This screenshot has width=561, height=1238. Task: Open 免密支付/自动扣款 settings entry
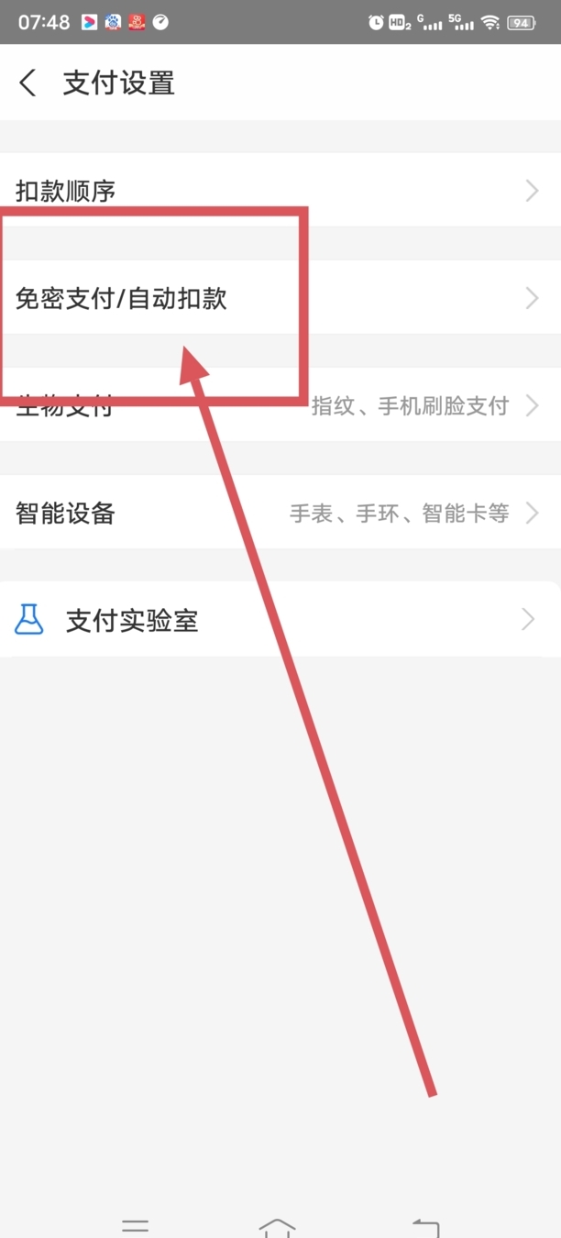pyautogui.click(x=280, y=298)
